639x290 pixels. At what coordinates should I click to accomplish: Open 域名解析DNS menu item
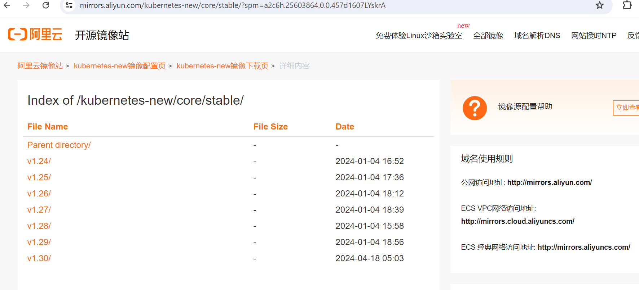[537, 36]
